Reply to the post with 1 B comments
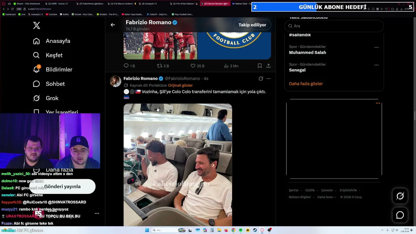Screen dimensions: 416x234 (x=129, y=66)
